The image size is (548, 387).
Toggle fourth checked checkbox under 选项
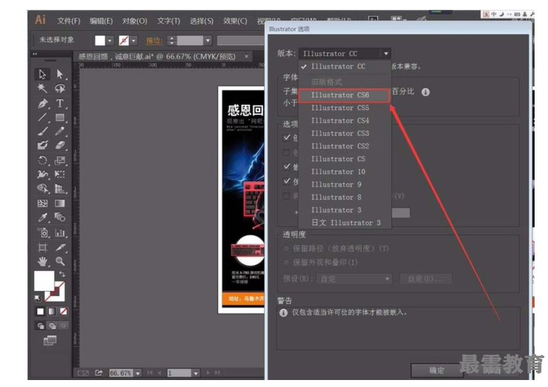287,181
